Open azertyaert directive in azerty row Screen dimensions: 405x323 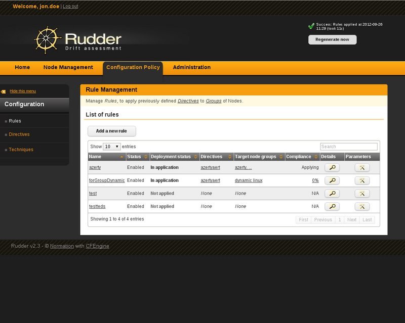[x=210, y=167]
